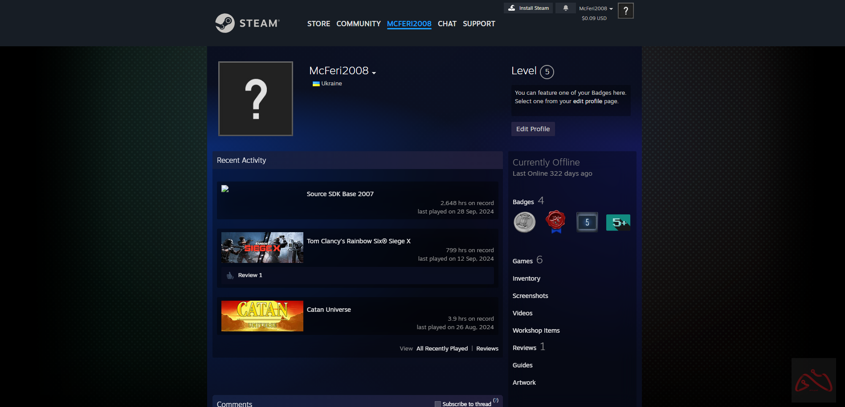Expand the McFeri2008 account dropdown at top
The height and width of the screenshot is (407, 845).
(x=596, y=8)
